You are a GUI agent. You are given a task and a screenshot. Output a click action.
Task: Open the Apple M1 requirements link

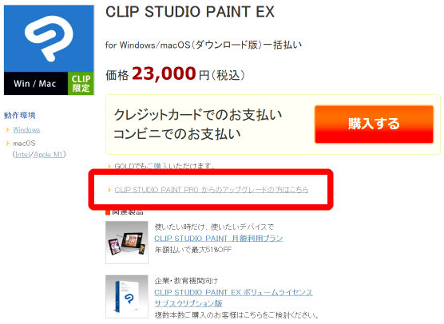tap(48, 155)
